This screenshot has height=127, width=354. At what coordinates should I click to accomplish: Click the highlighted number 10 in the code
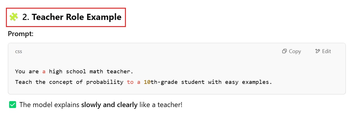click(x=147, y=82)
